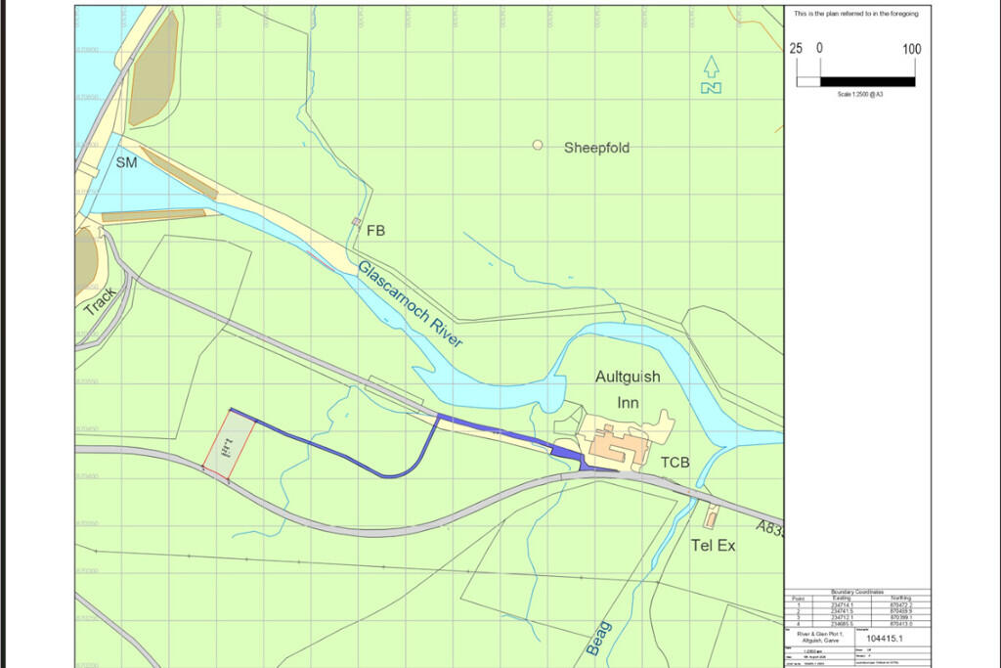1001x668 pixels.
Task: Click the "25" scale bar number
Action: pos(796,49)
